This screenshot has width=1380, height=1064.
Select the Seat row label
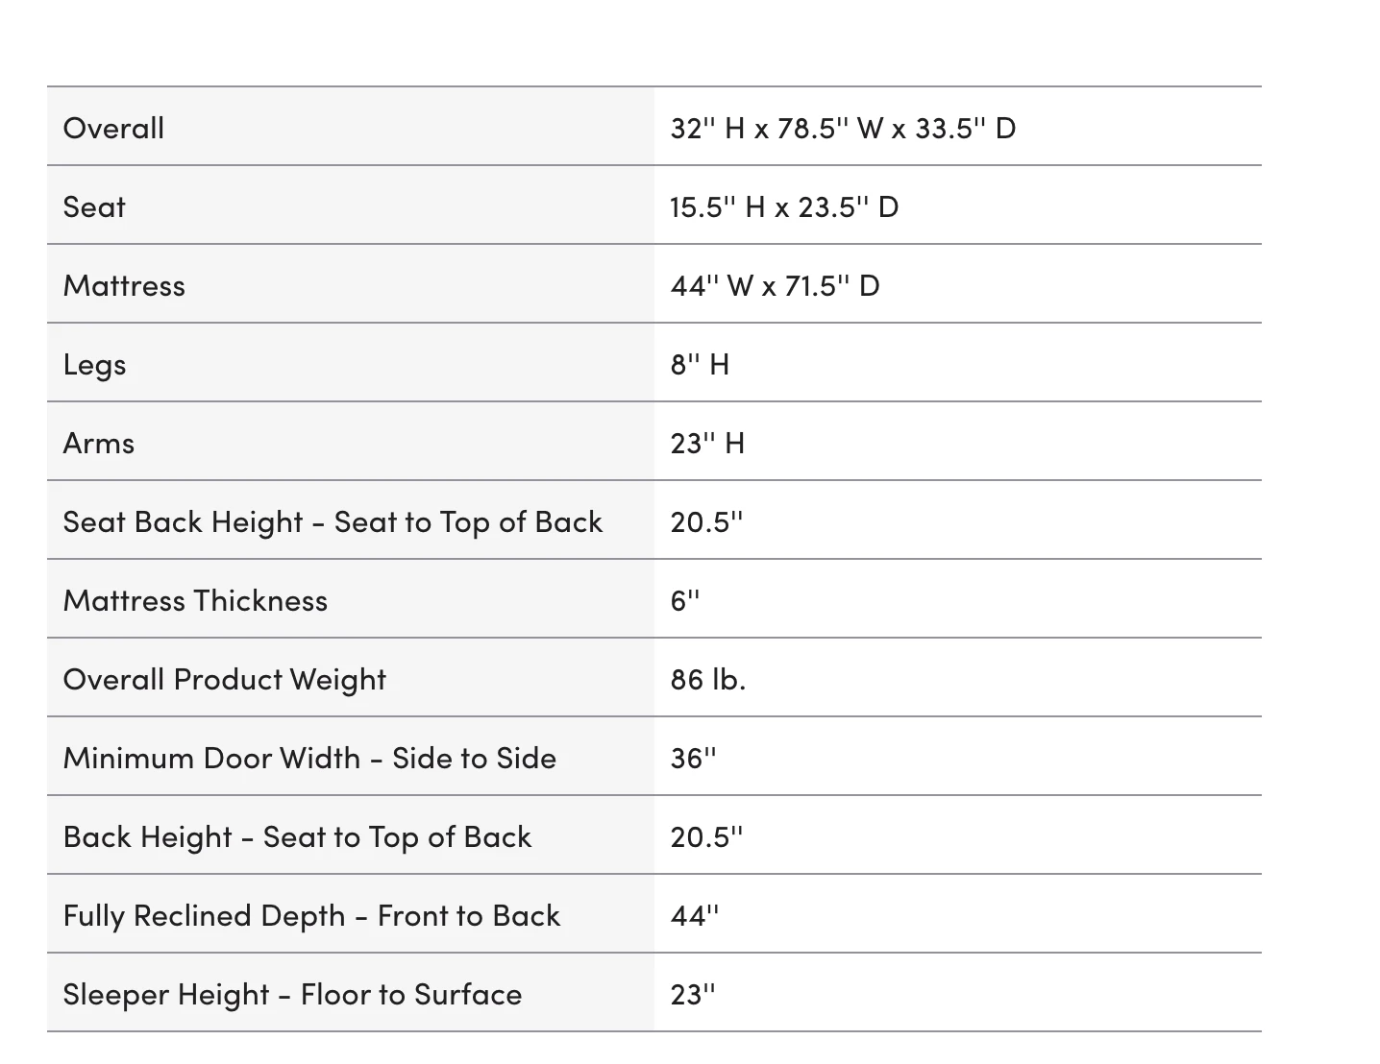pos(94,206)
